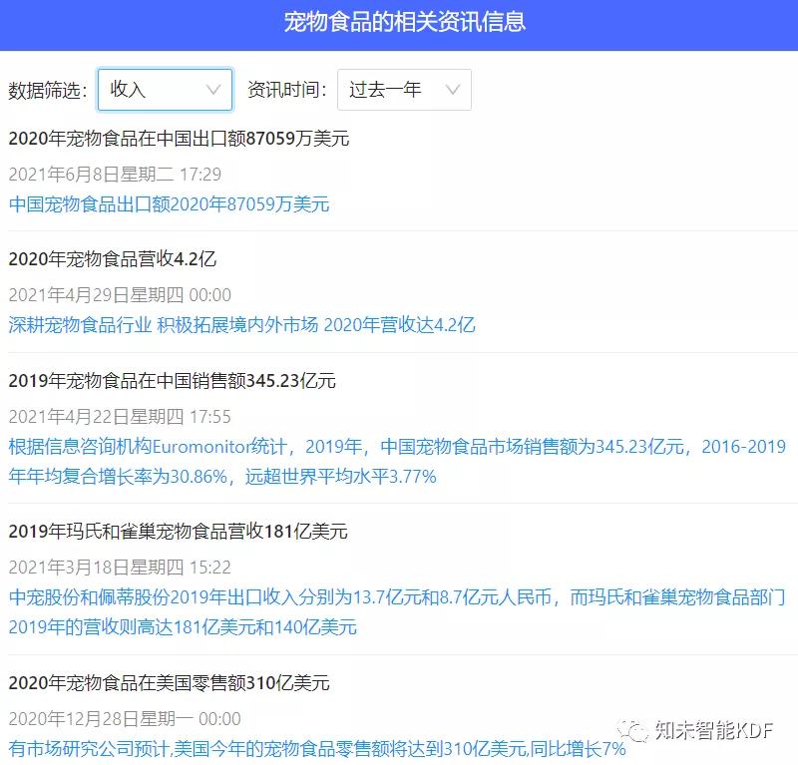Screen dimensions: 798x765
Task: Select headline 2019年玛氏和雀巢宠物食品营收181亿美元
Action: tap(178, 532)
